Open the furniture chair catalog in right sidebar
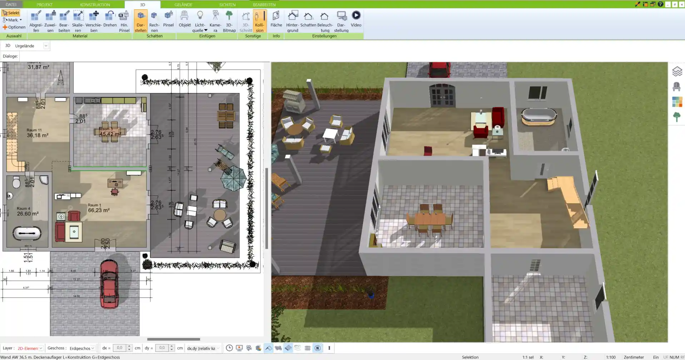 pyautogui.click(x=676, y=86)
